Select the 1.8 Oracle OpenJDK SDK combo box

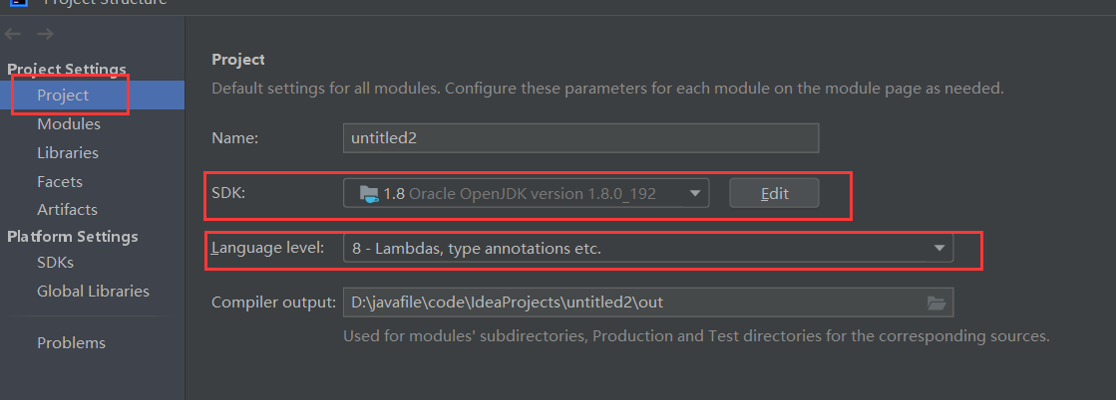[x=519, y=193]
